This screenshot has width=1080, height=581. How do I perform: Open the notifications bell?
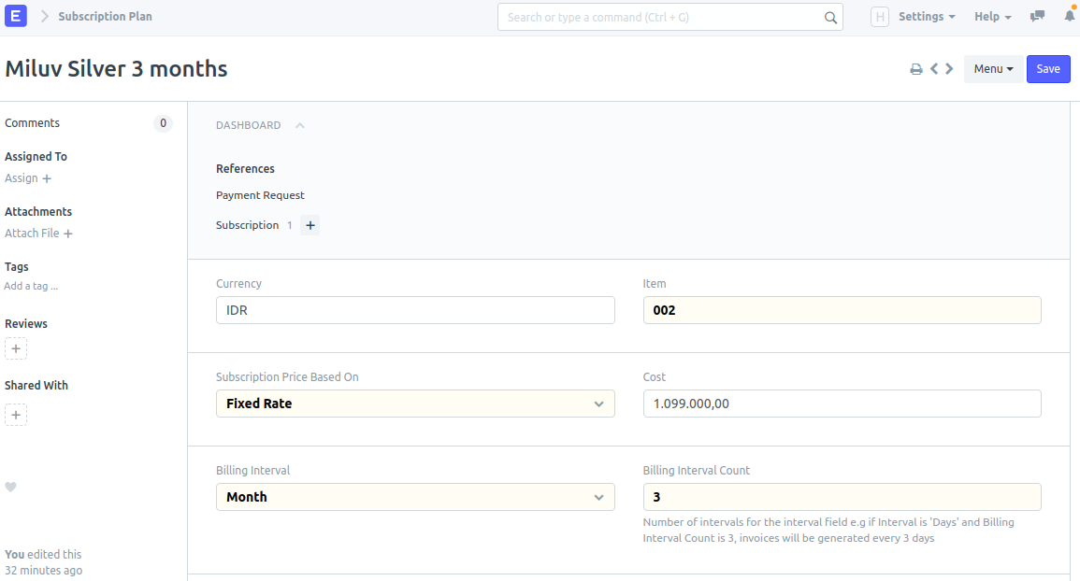pyautogui.click(x=1070, y=15)
